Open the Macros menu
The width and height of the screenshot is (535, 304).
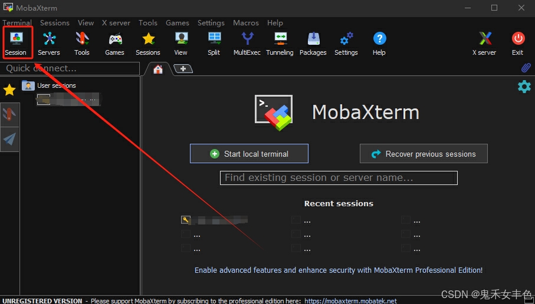[x=245, y=23]
